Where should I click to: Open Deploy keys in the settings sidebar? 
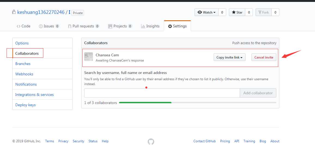click(43, 105)
